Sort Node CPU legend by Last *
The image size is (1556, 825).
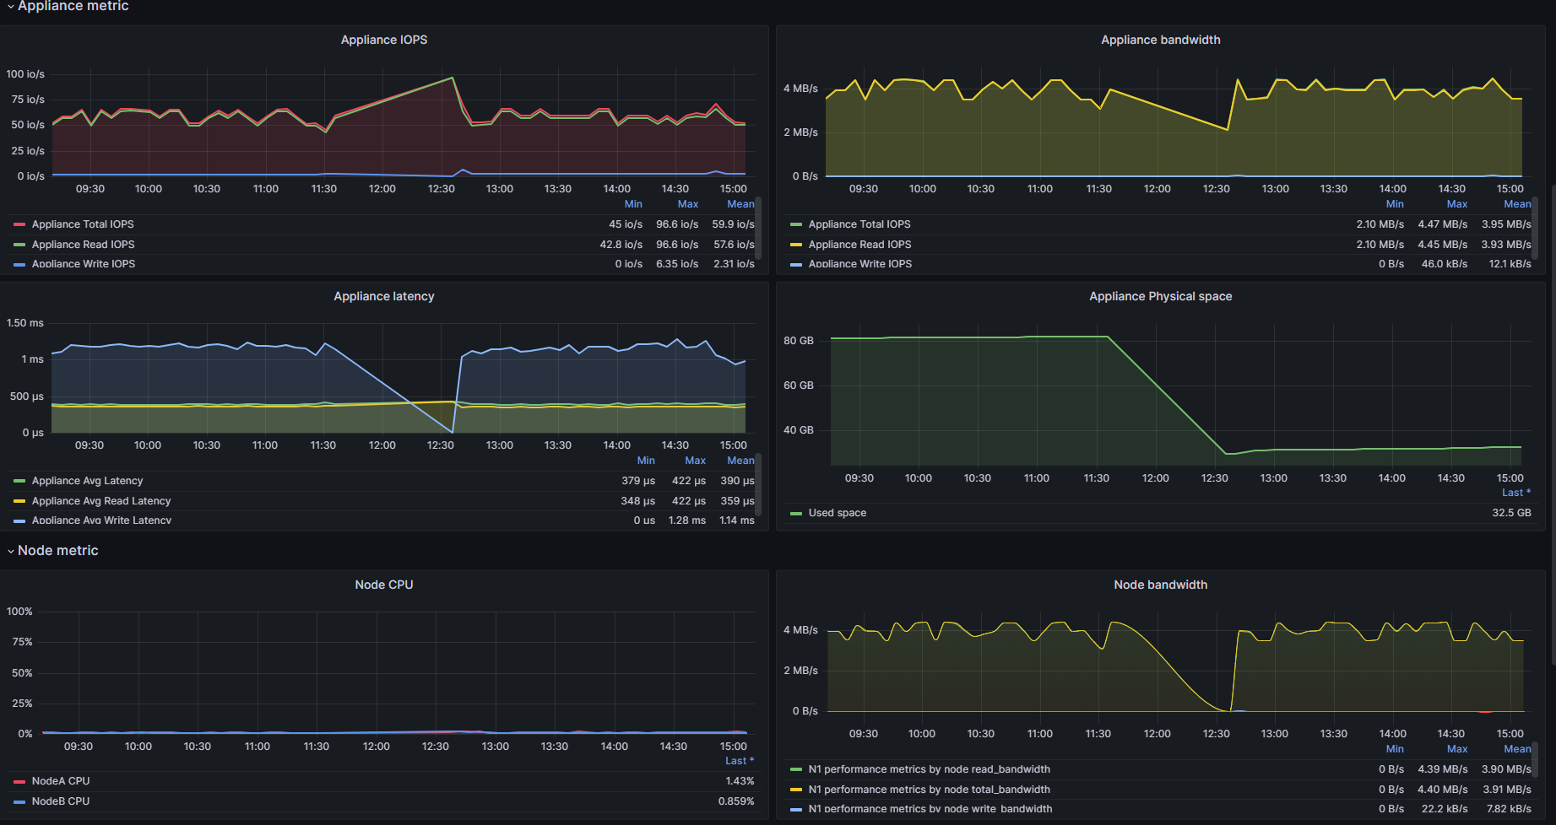coord(740,761)
